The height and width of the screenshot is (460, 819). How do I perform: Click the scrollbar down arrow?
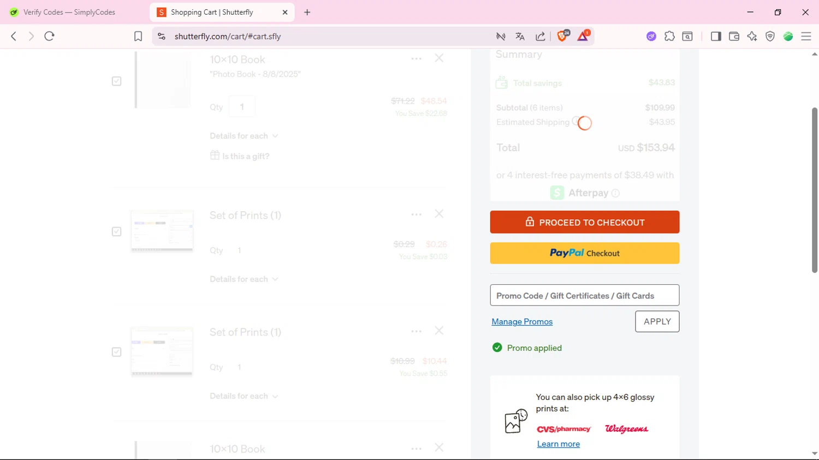[x=814, y=453]
